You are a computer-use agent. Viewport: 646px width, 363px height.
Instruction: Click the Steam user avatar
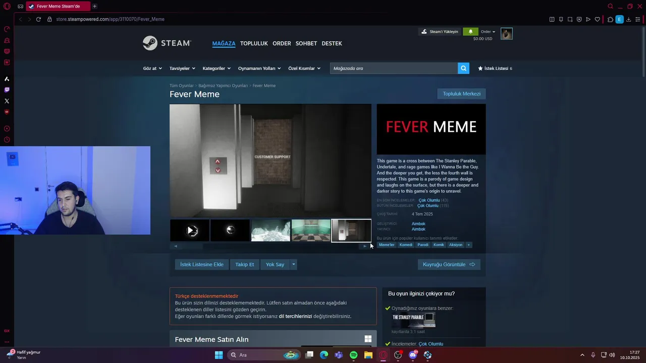(506, 33)
